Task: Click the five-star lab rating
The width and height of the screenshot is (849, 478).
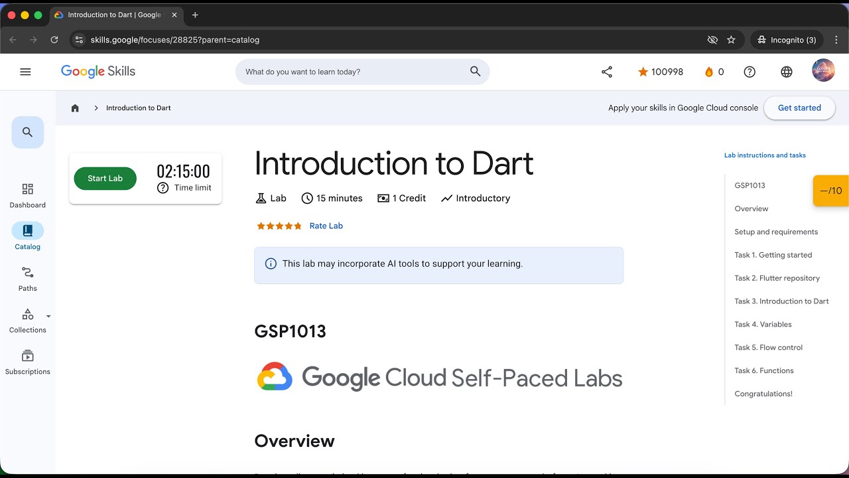Action: point(279,226)
